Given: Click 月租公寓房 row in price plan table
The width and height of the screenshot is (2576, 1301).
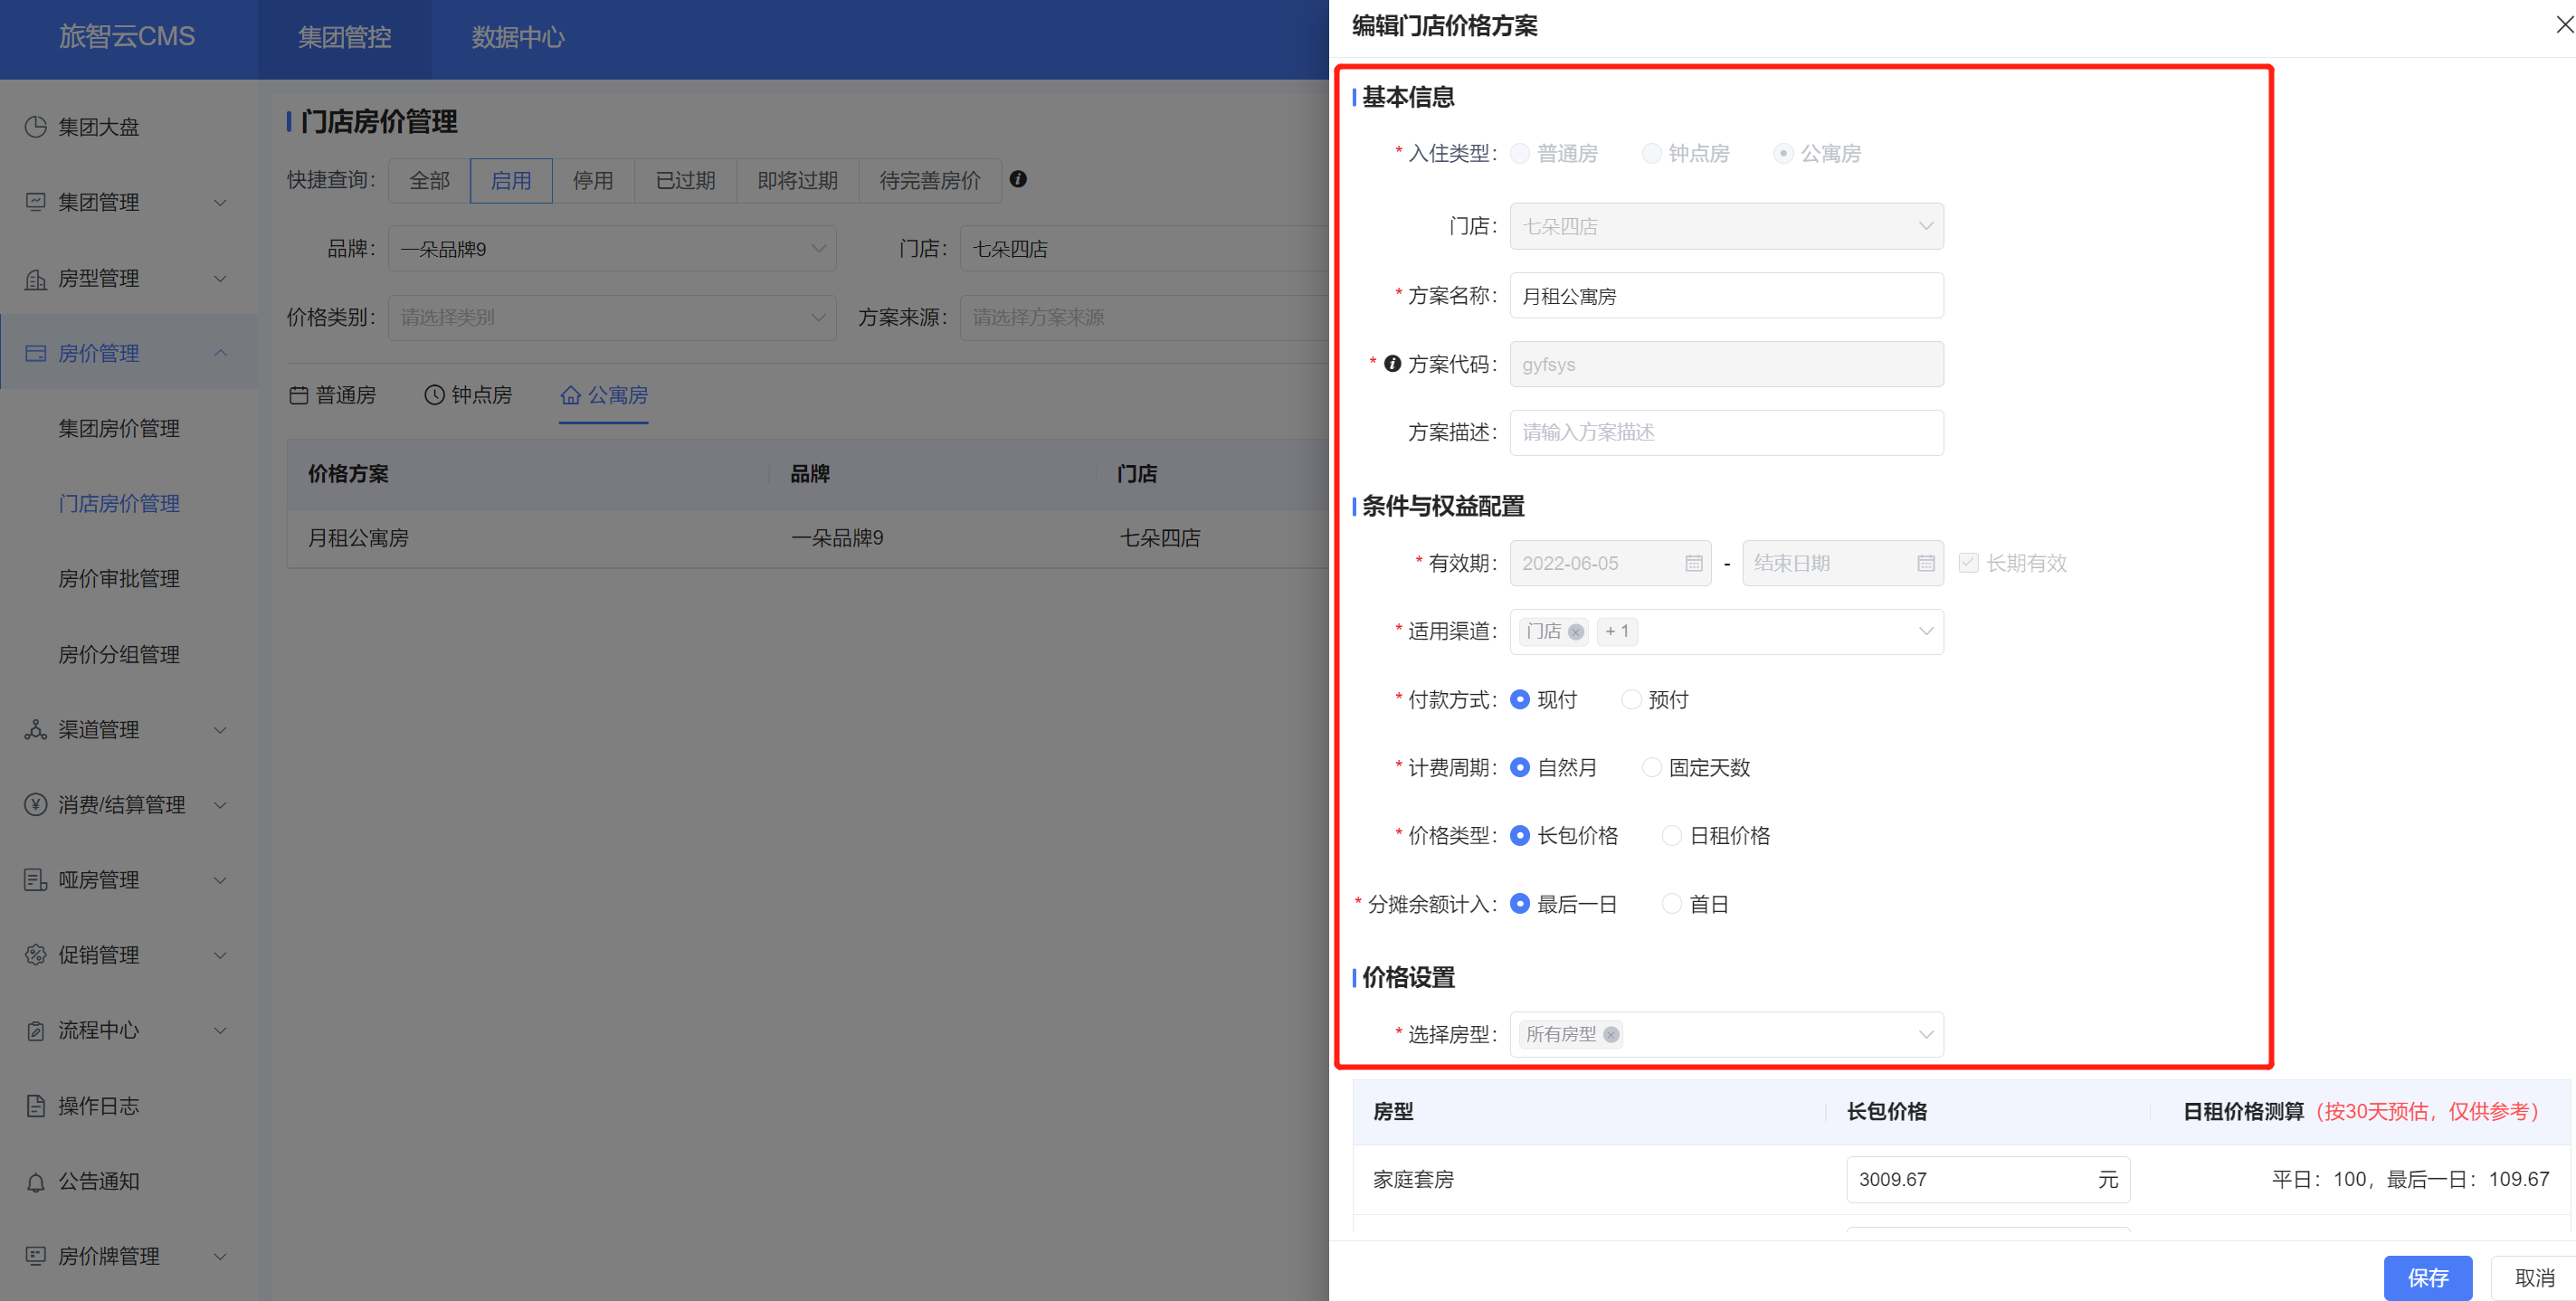Looking at the screenshot, I should tap(808, 538).
